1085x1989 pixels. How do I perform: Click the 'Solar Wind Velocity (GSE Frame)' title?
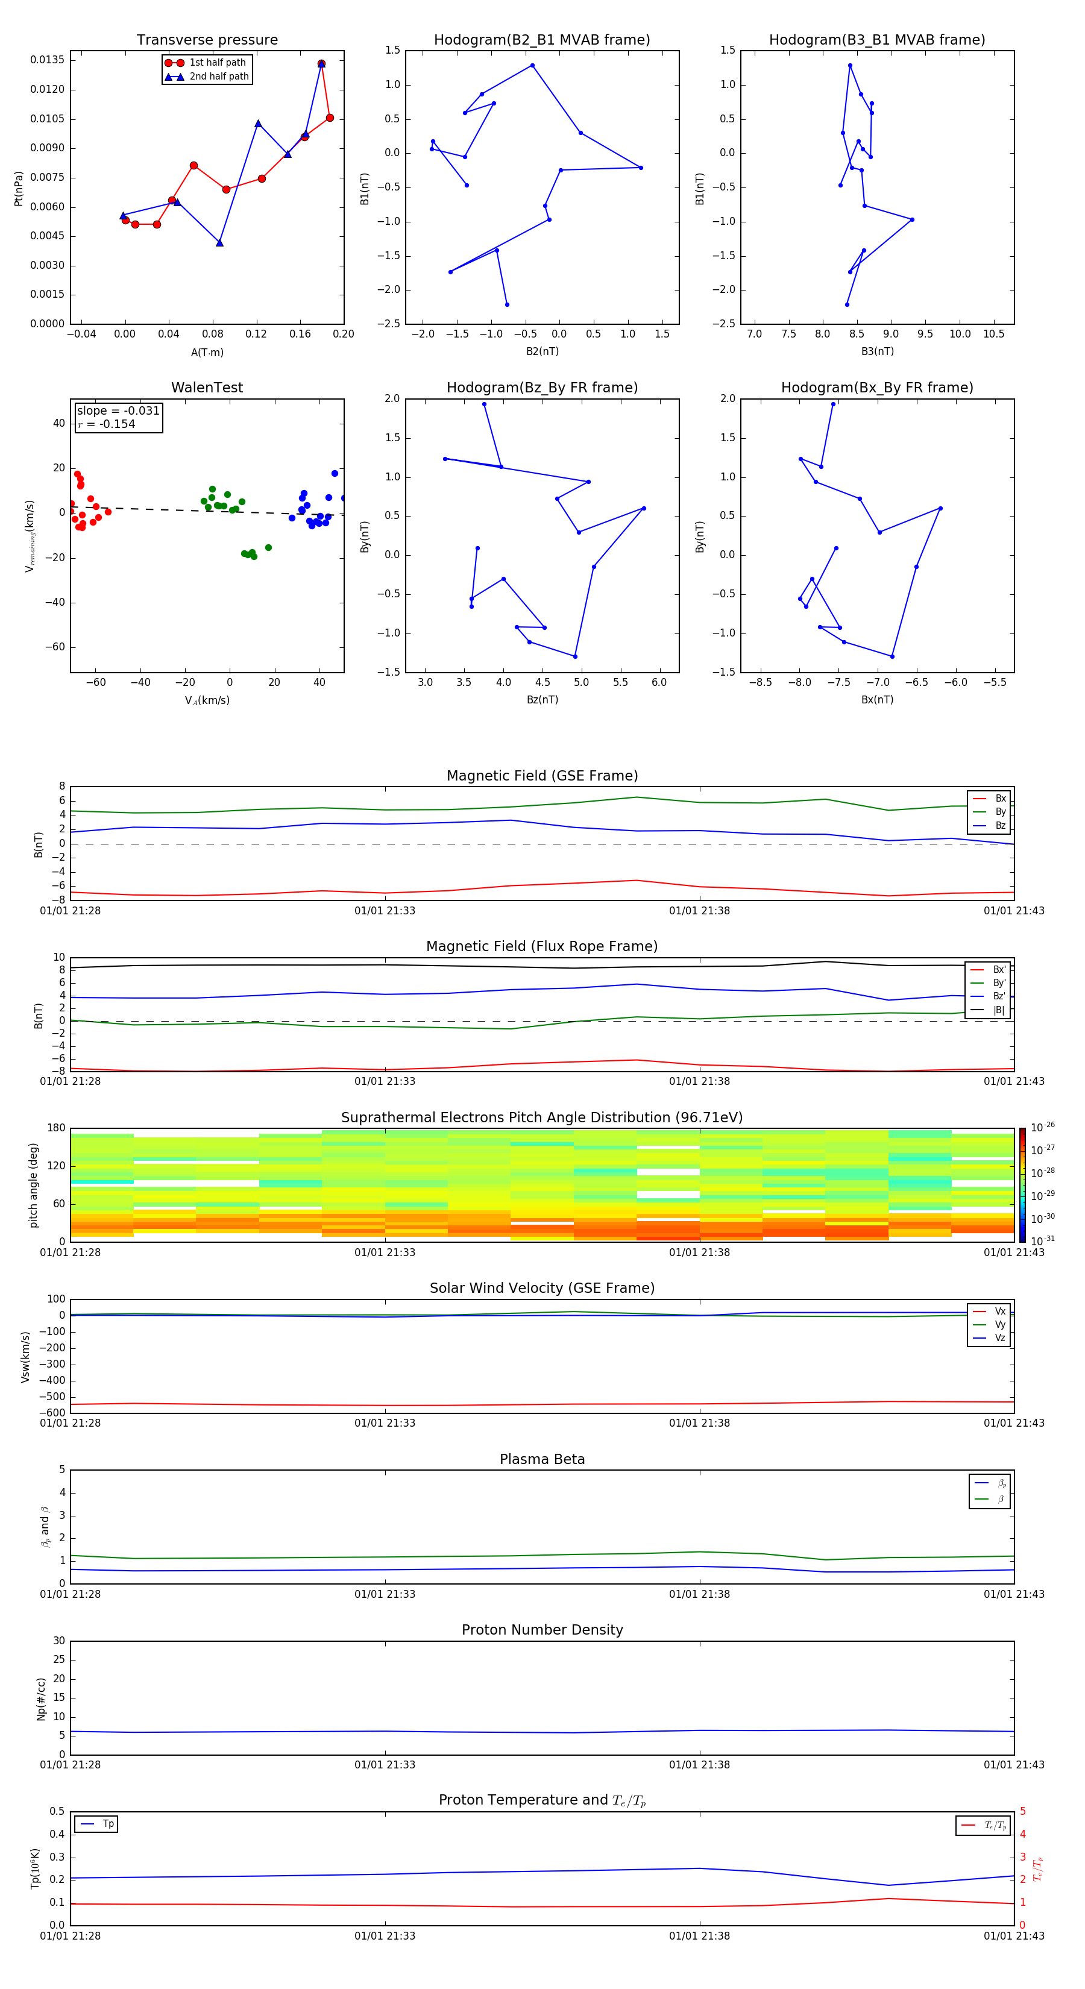(x=542, y=1289)
